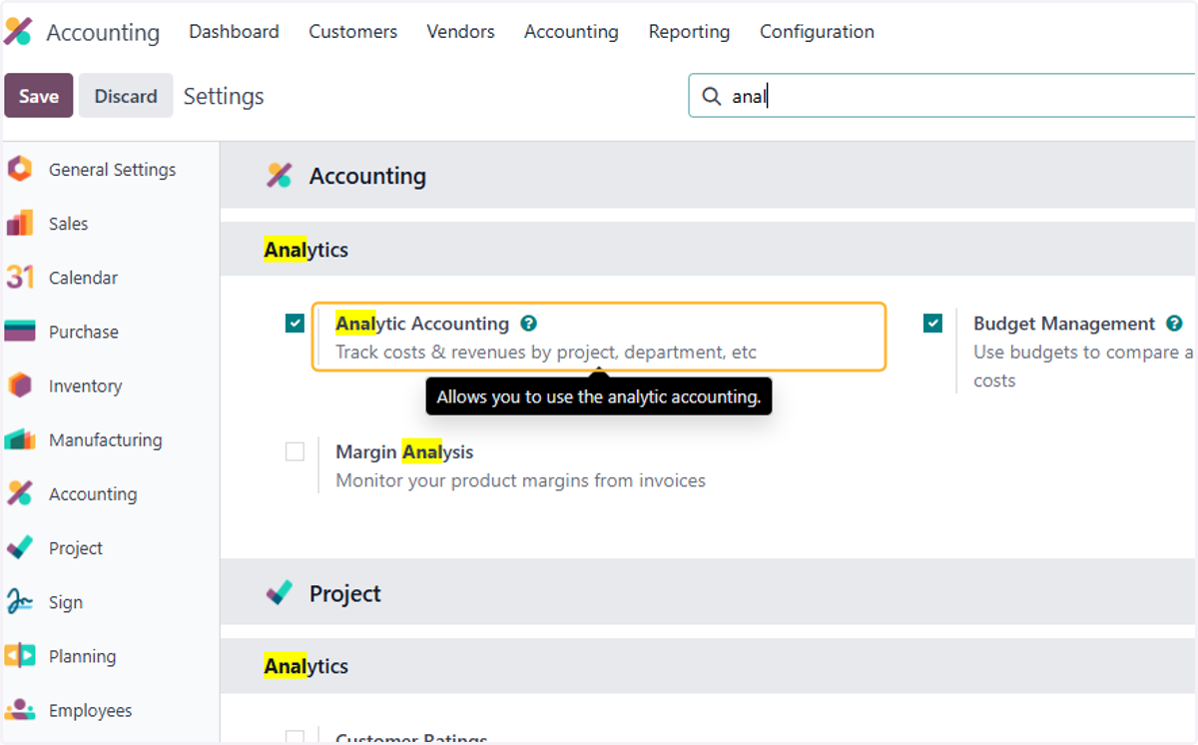Click help icon beside Budget Management
The width and height of the screenshot is (1198, 745).
pos(1175,324)
